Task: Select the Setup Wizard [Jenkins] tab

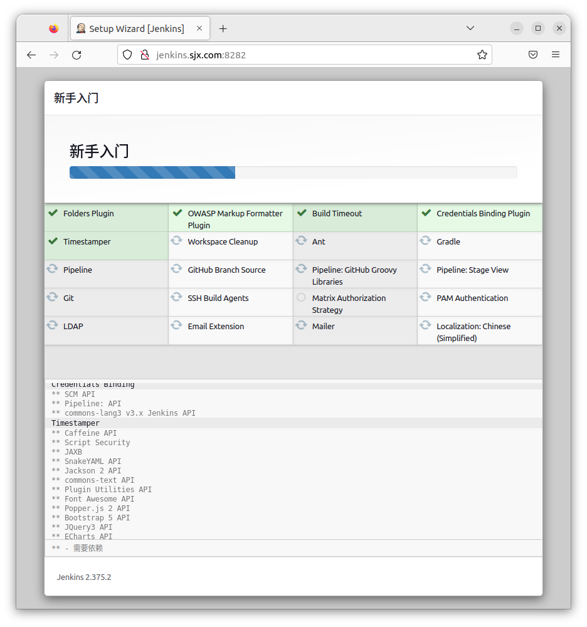Action: [136, 29]
